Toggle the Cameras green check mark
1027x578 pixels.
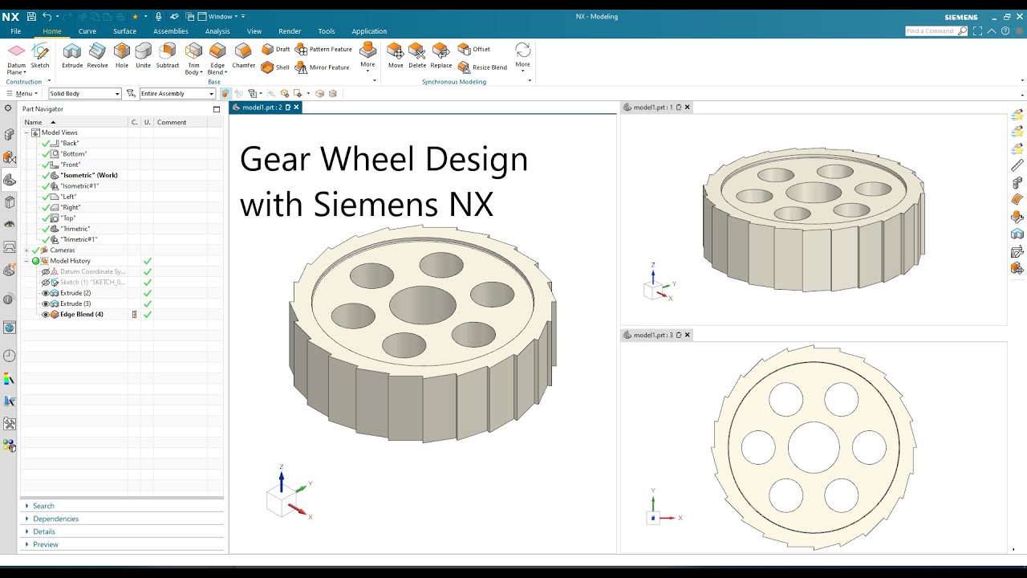(x=35, y=250)
